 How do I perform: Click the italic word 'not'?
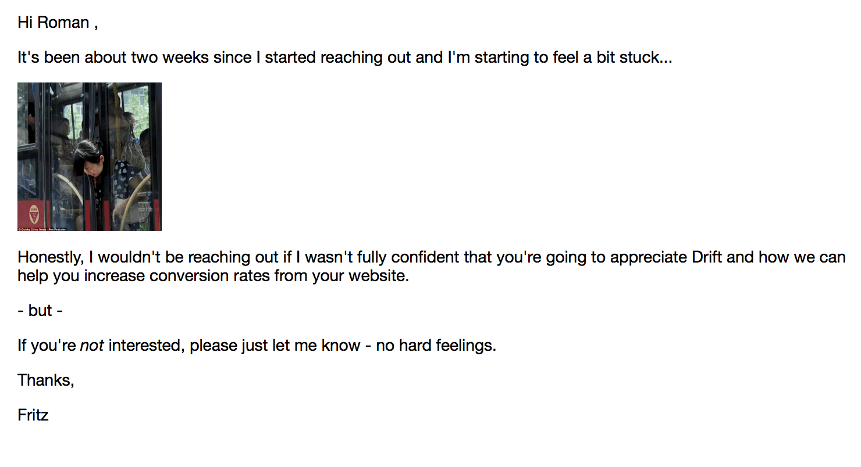pos(92,346)
